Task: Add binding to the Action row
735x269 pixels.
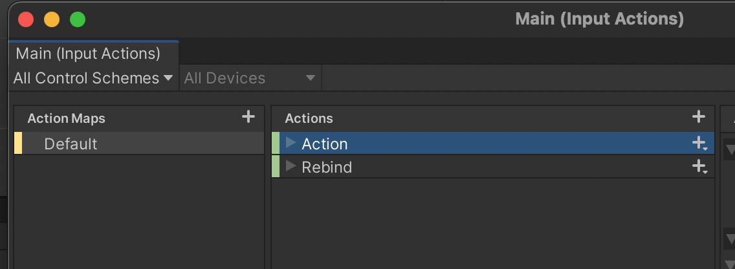Action: pyautogui.click(x=699, y=144)
